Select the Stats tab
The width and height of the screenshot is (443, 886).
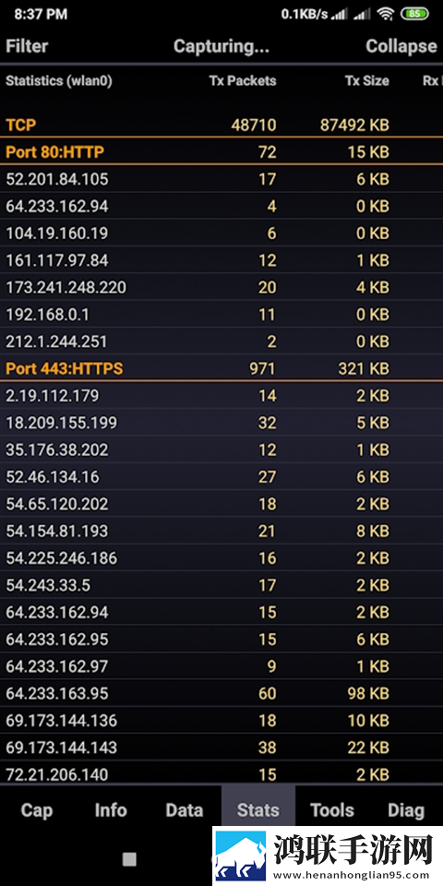click(x=258, y=810)
